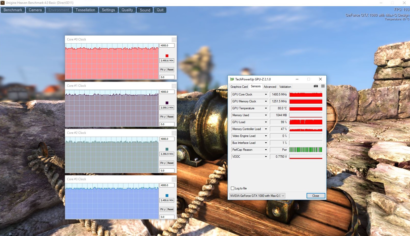This screenshot has width=410, height=236.
Task: Click Fit y for Core #2 Clock
Action: [163, 163]
